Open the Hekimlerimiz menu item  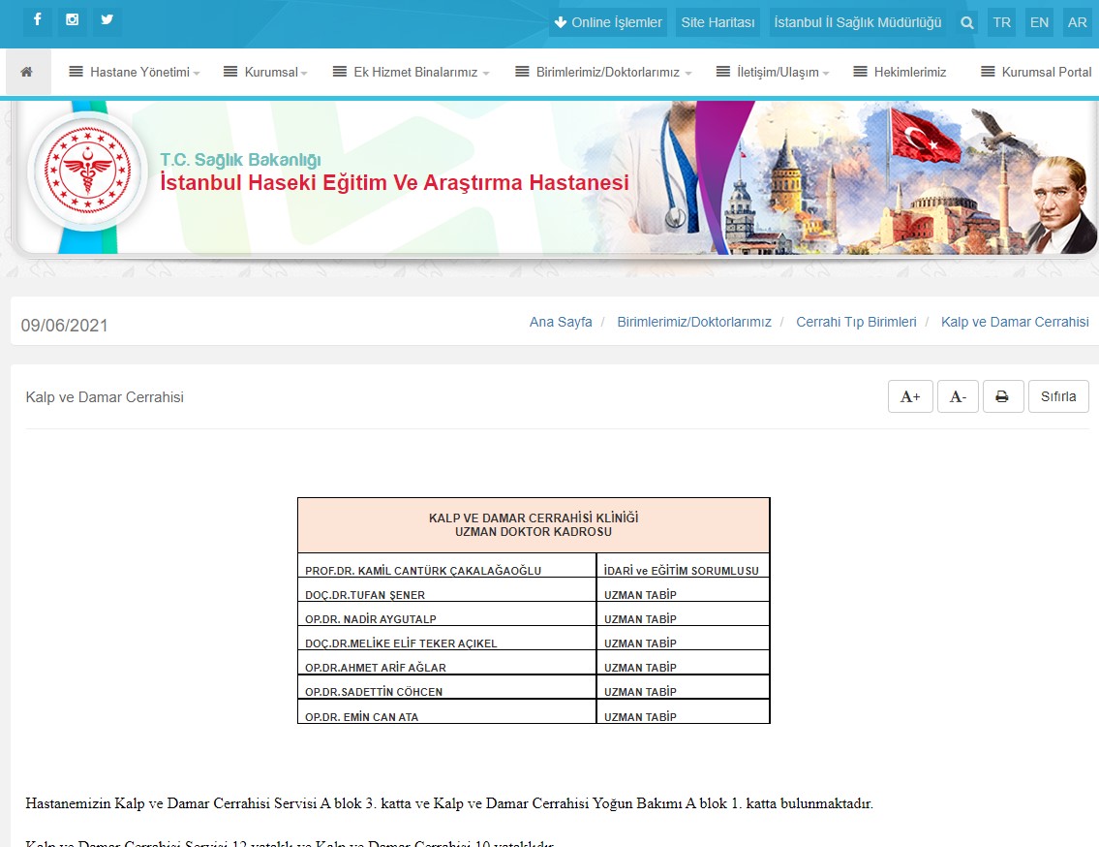pos(900,73)
